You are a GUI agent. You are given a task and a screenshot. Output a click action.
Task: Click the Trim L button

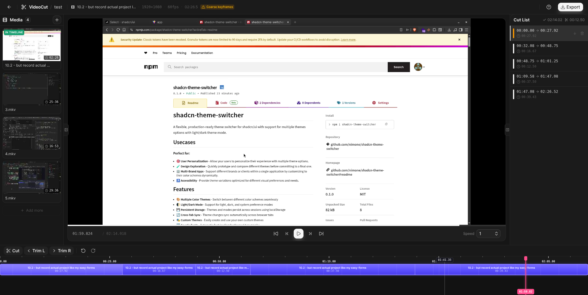coord(36,251)
